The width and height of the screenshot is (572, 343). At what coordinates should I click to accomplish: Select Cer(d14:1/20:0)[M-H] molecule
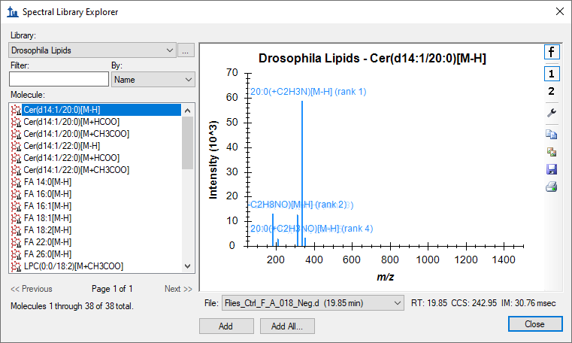pyautogui.click(x=96, y=110)
